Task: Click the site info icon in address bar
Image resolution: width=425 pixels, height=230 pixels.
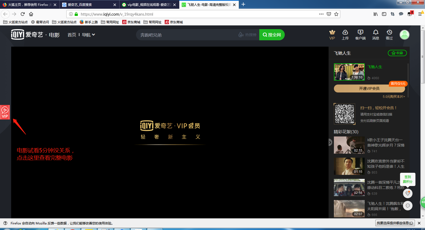Action: (x=71, y=14)
